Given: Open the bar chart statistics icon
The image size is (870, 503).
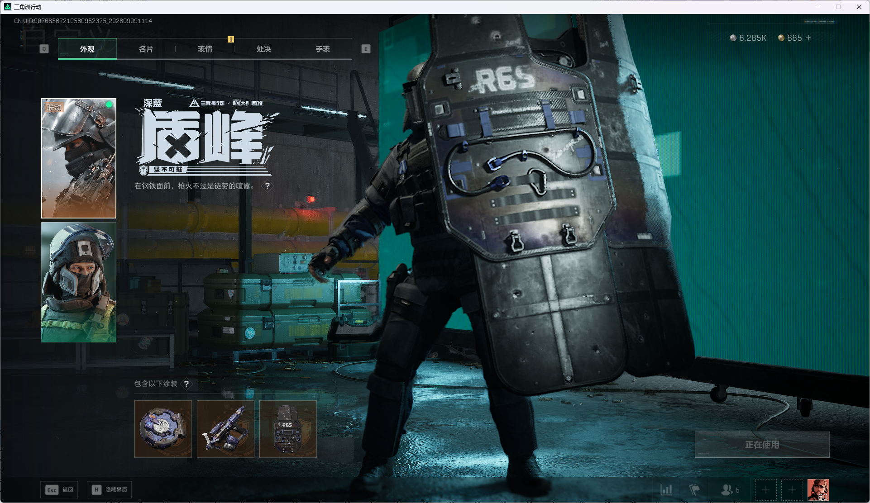Looking at the screenshot, I should tap(666, 490).
